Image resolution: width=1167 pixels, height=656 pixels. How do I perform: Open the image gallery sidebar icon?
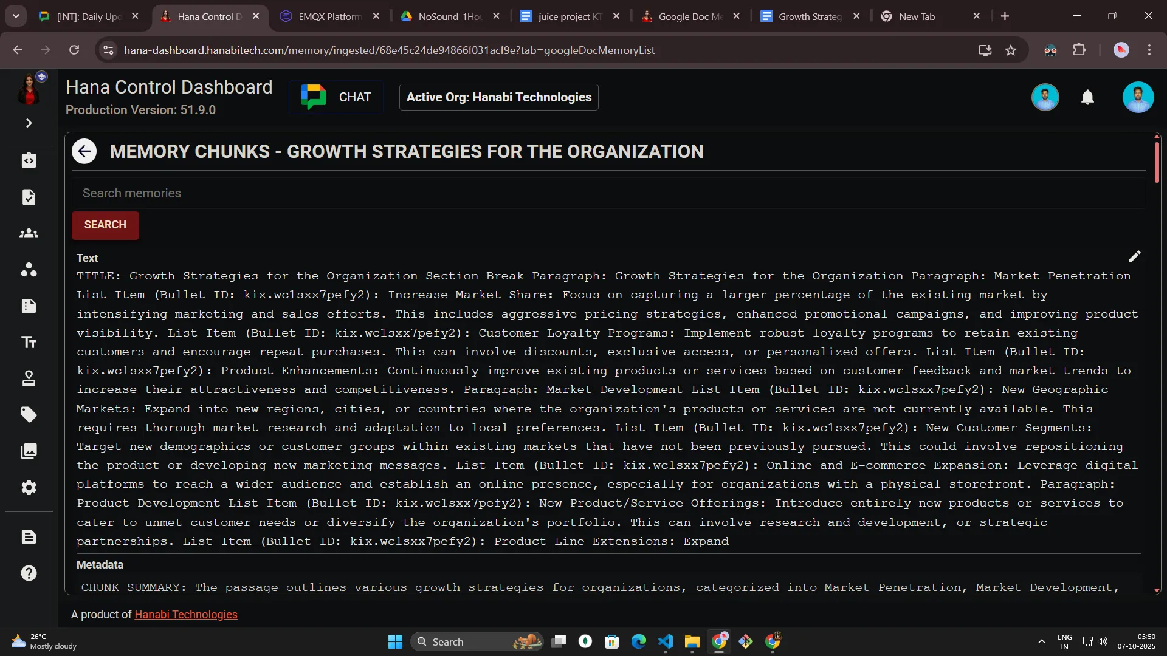tap(29, 451)
